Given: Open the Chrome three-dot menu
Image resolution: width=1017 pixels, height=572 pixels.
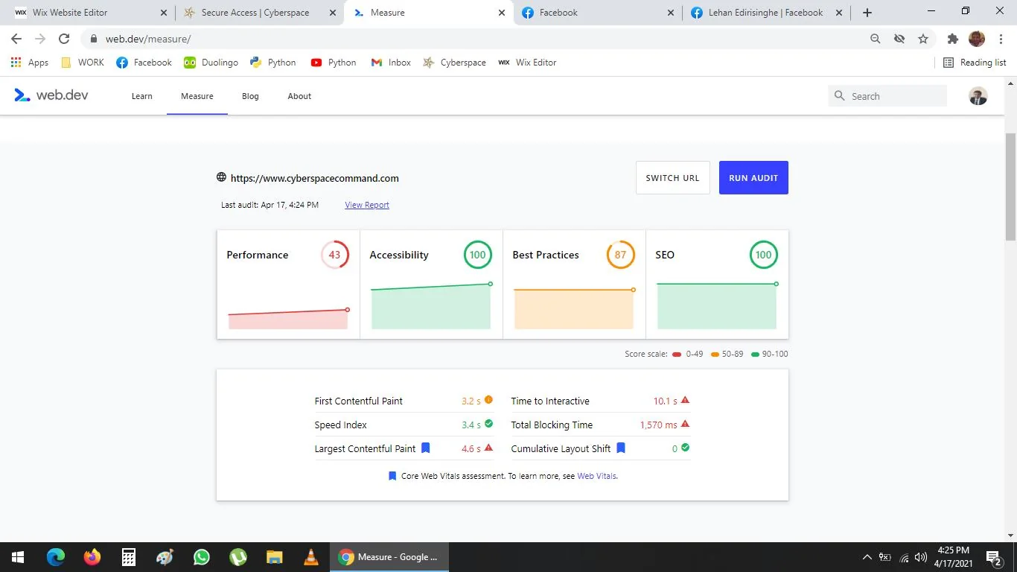Looking at the screenshot, I should [1000, 39].
